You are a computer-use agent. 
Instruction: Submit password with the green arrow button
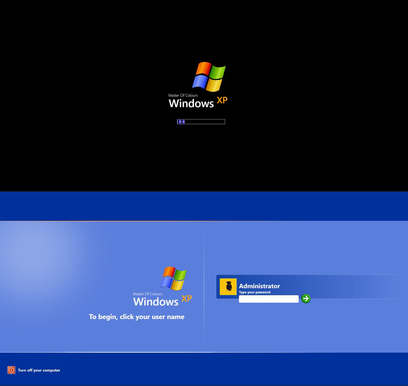point(306,299)
